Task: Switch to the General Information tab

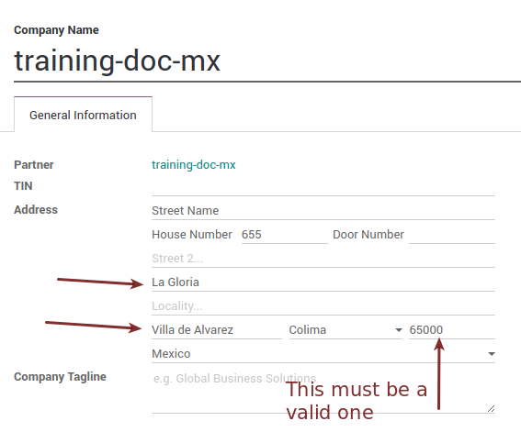Action: click(83, 115)
